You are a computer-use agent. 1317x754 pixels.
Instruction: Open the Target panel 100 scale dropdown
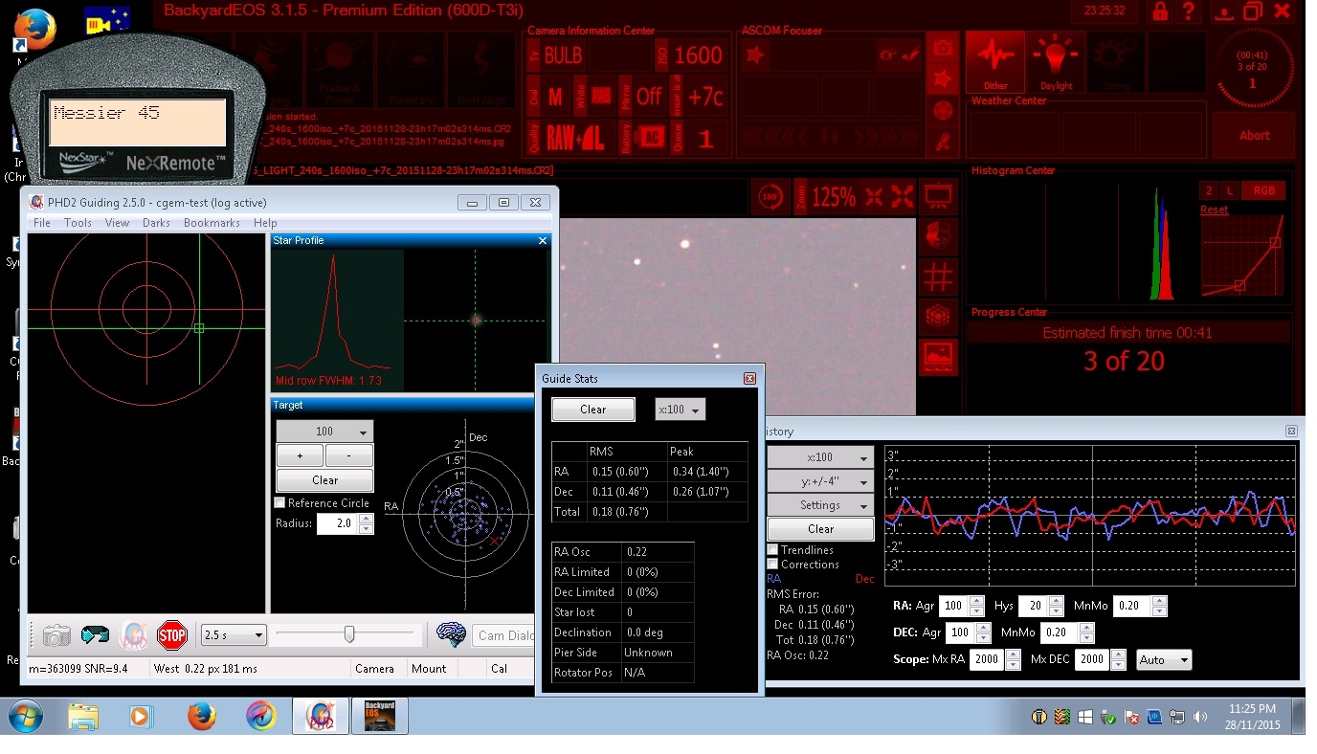[324, 432]
